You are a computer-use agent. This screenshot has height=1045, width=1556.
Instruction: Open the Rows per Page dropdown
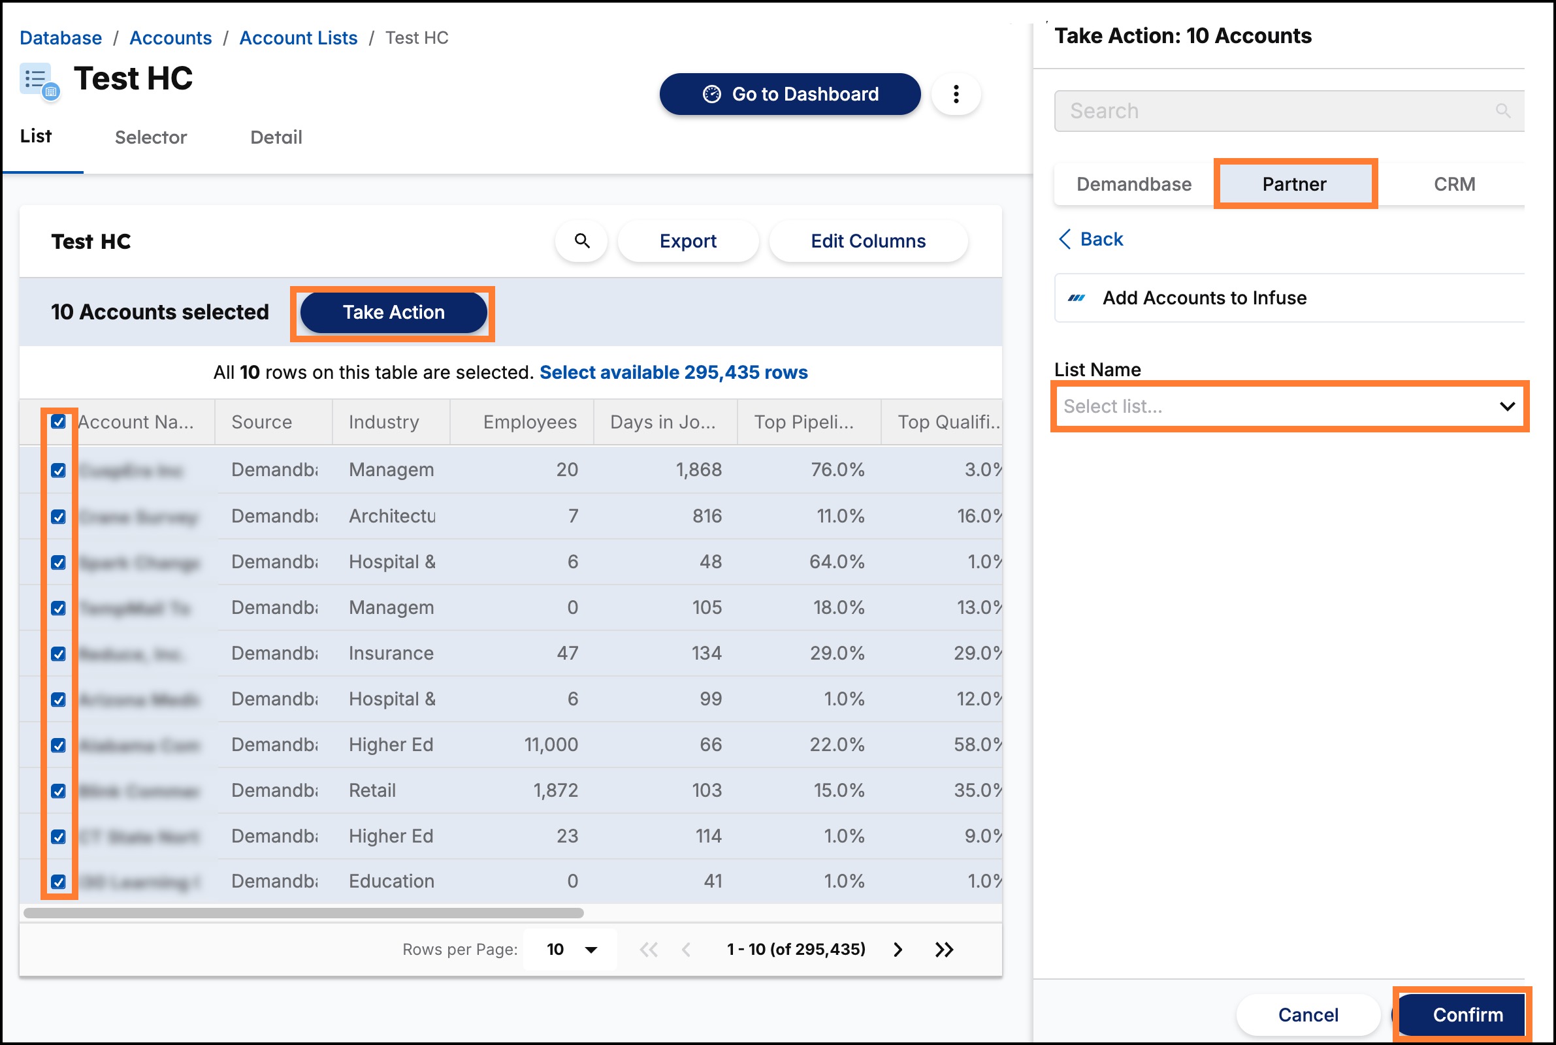(570, 949)
